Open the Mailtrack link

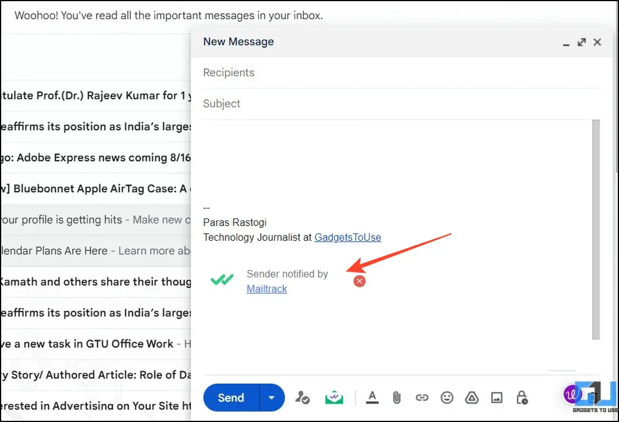pyautogui.click(x=267, y=289)
